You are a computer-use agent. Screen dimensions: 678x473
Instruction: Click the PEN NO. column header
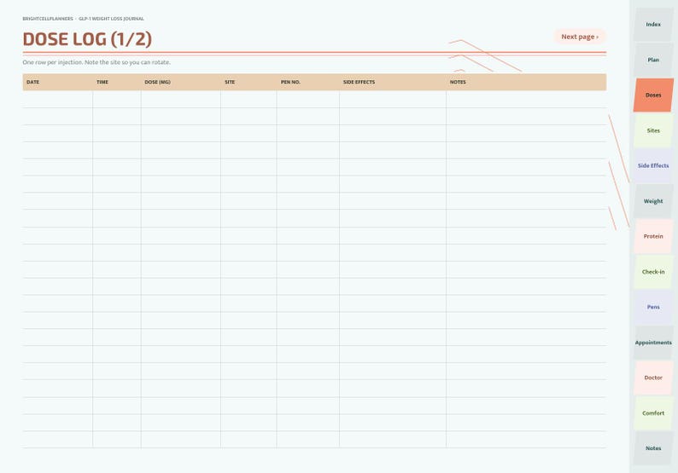(x=308, y=82)
